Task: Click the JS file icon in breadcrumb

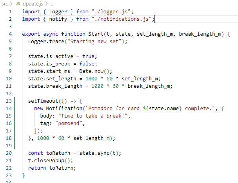Action: [x=18, y=4]
